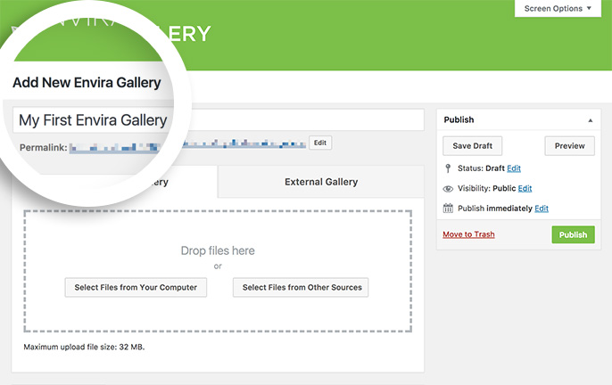Click Select Files from Your Computer
The width and height of the screenshot is (612, 385).
pyautogui.click(x=136, y=288)
